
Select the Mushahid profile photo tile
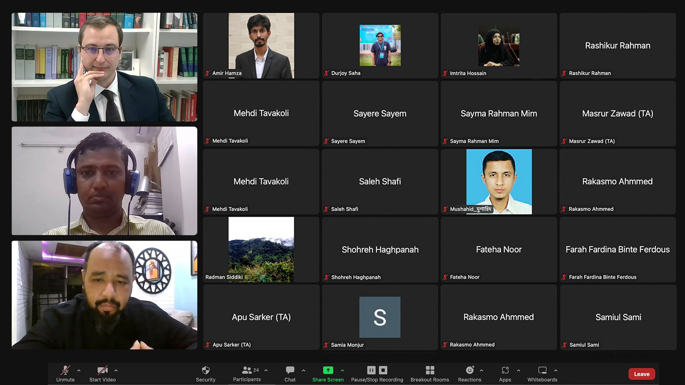(499, 181)
